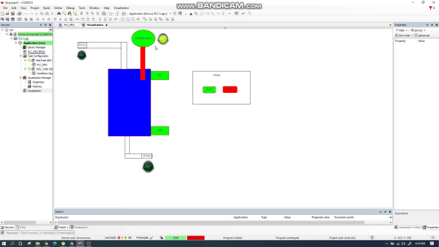Collapse the Task Configuration tree node
The width and height of the screenshot is (439, 247).
pyautogui.click(x=21, y=56)
